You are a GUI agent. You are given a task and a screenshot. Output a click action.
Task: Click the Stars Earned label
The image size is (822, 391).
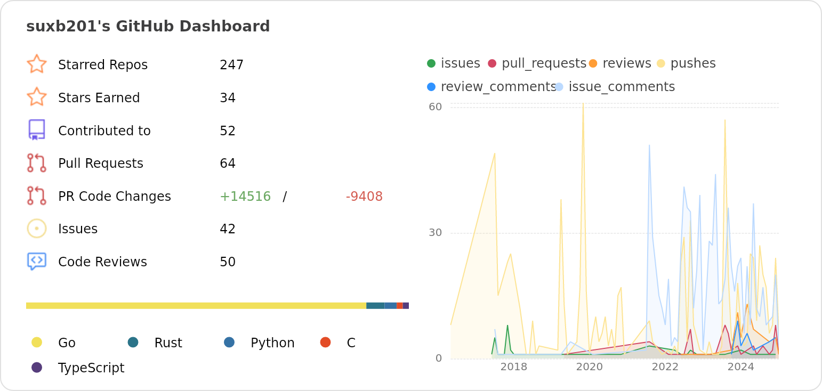(99, 98)
